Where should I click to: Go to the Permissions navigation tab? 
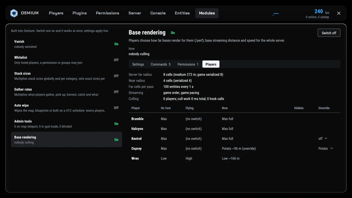point(108,13)
